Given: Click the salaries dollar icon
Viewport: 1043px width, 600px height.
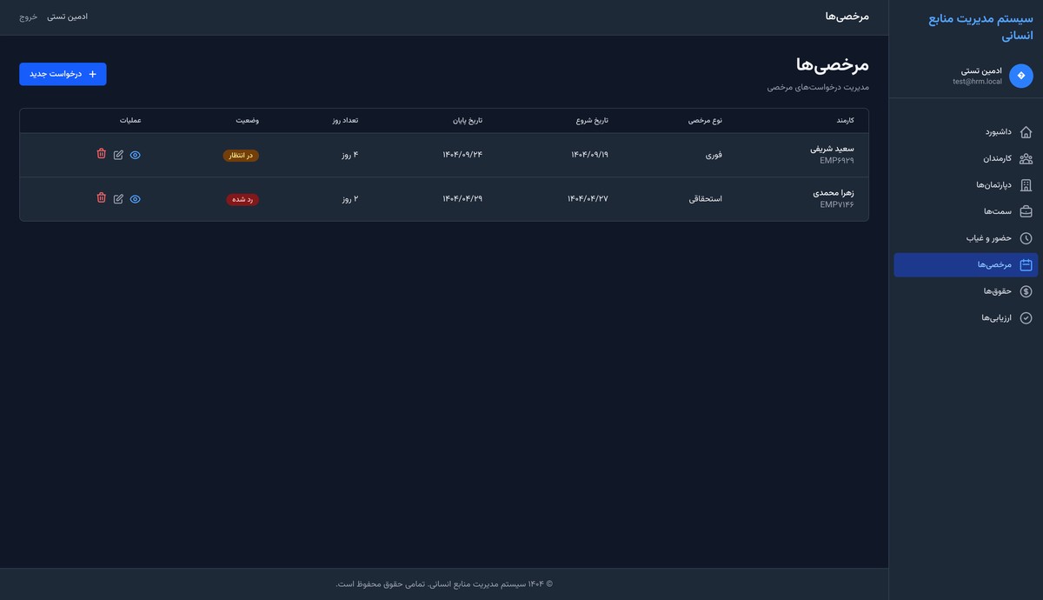Looking at the screenshot, I should pos(1026,291).
